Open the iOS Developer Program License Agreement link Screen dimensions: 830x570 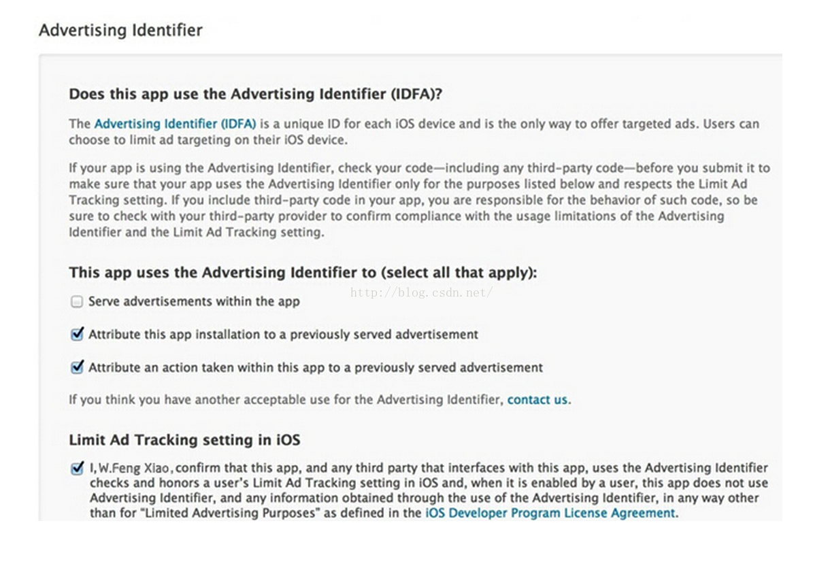550,513
